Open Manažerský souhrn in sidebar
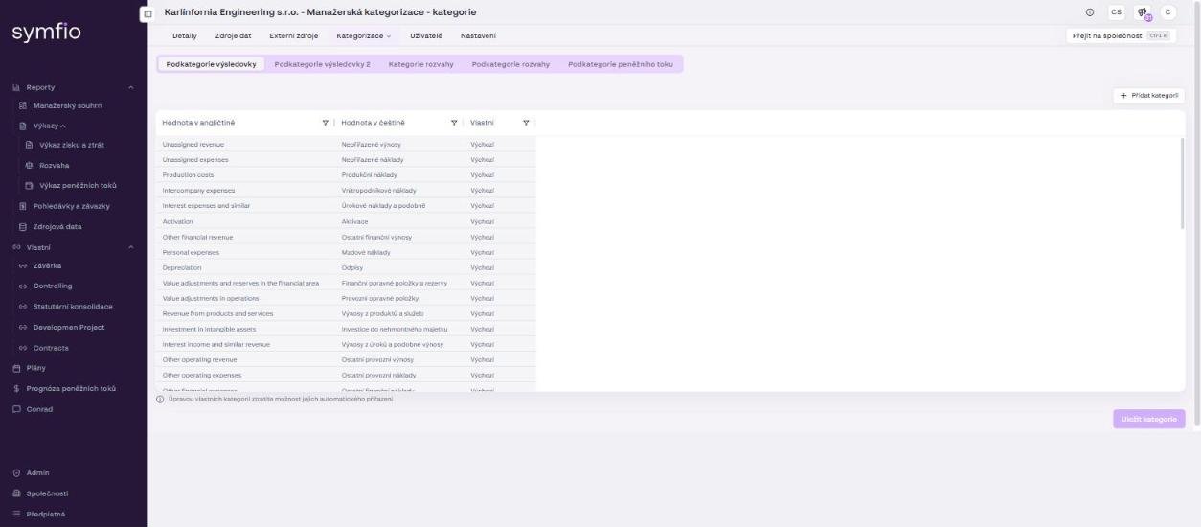1201x527 pixels. pyautogui.click(x=67, y=105)
